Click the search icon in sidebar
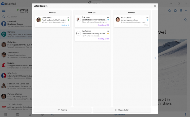 [8, 17]
